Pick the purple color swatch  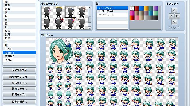pos(156,8)
